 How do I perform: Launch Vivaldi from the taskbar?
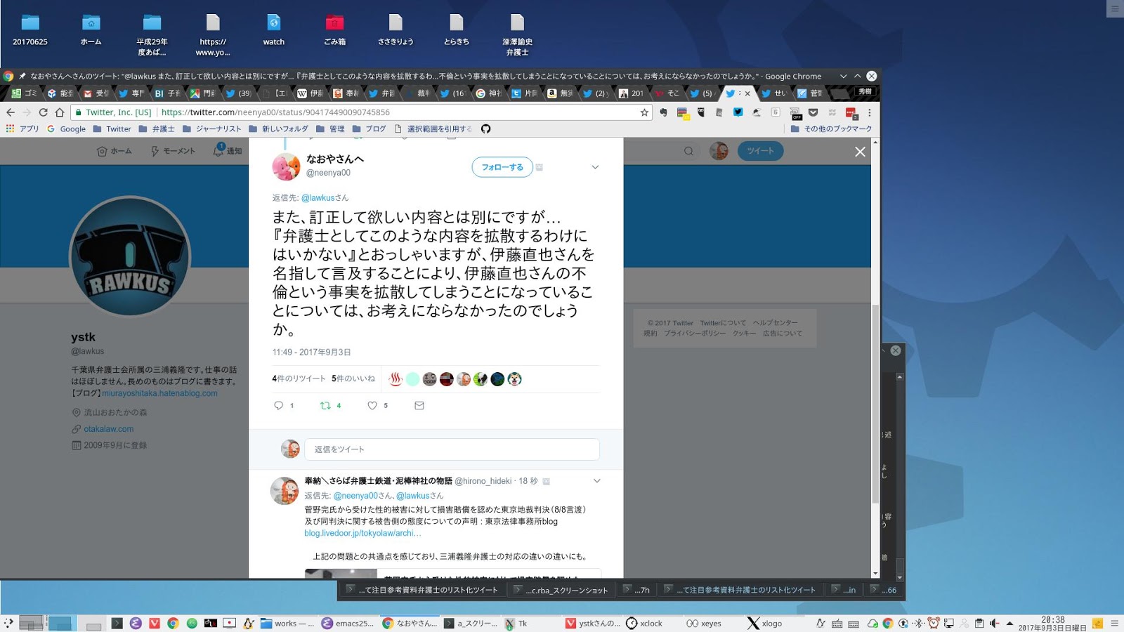point(154,623)
